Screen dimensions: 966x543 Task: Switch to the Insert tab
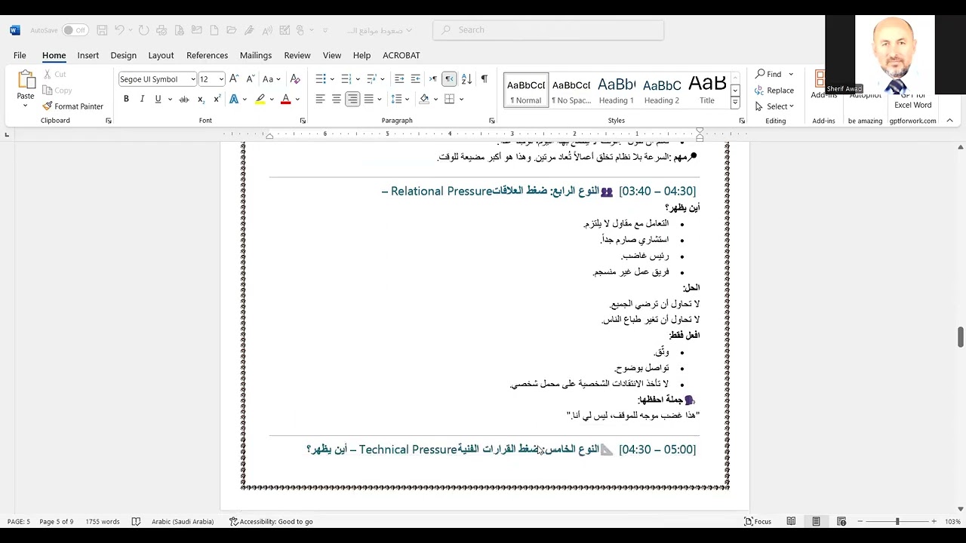88,55
